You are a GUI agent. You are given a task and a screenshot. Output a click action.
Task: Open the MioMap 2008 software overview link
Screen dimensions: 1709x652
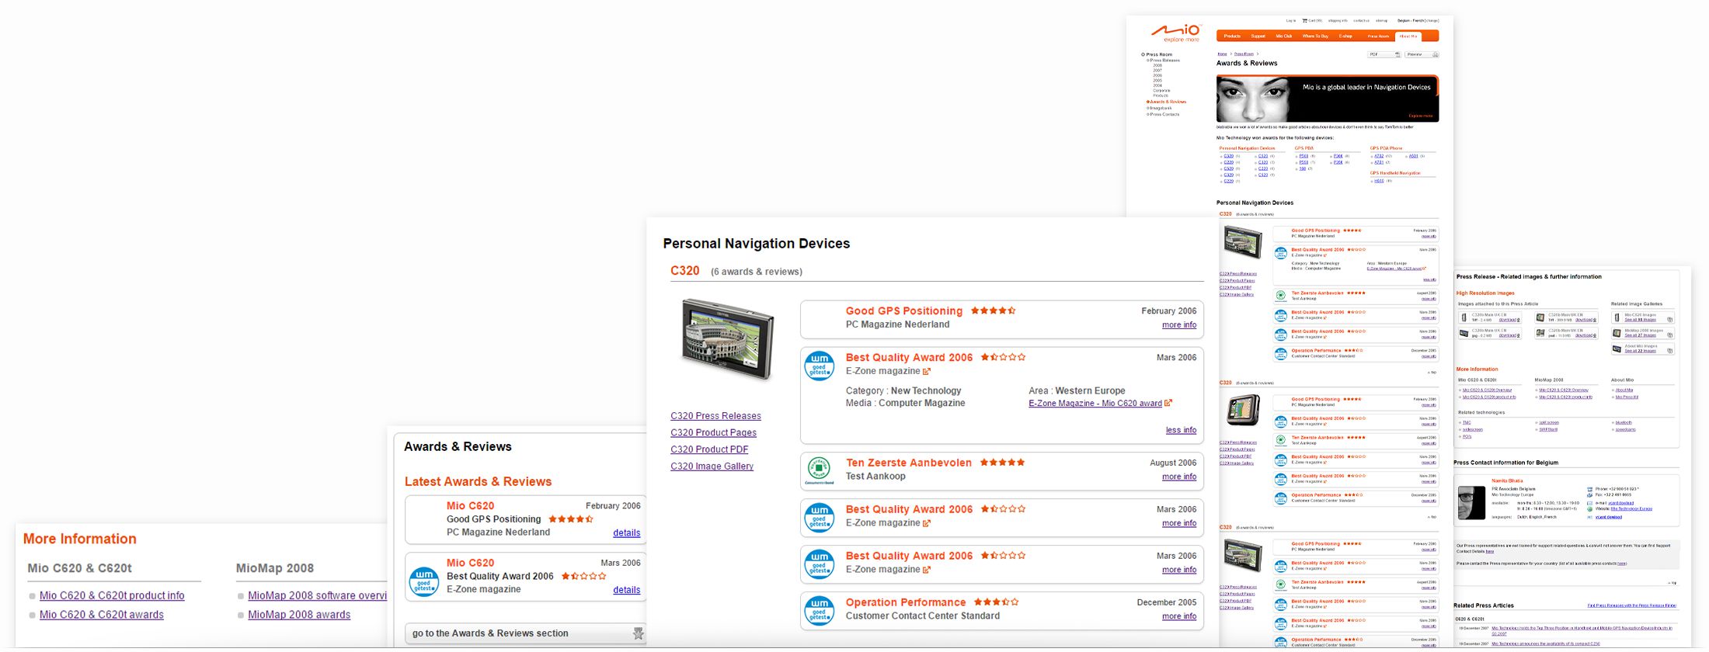(x=317, y=595)
